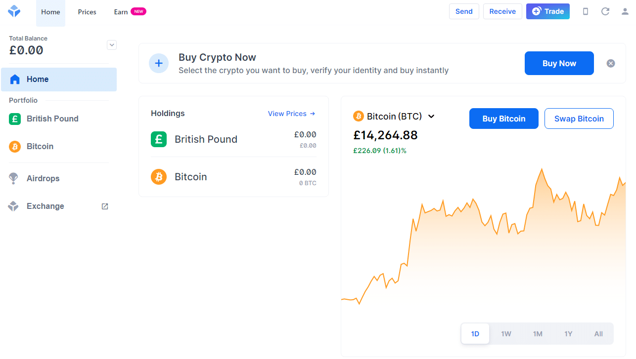Select Home in the sidebar

pyautogui.click(x=59, y=80)
